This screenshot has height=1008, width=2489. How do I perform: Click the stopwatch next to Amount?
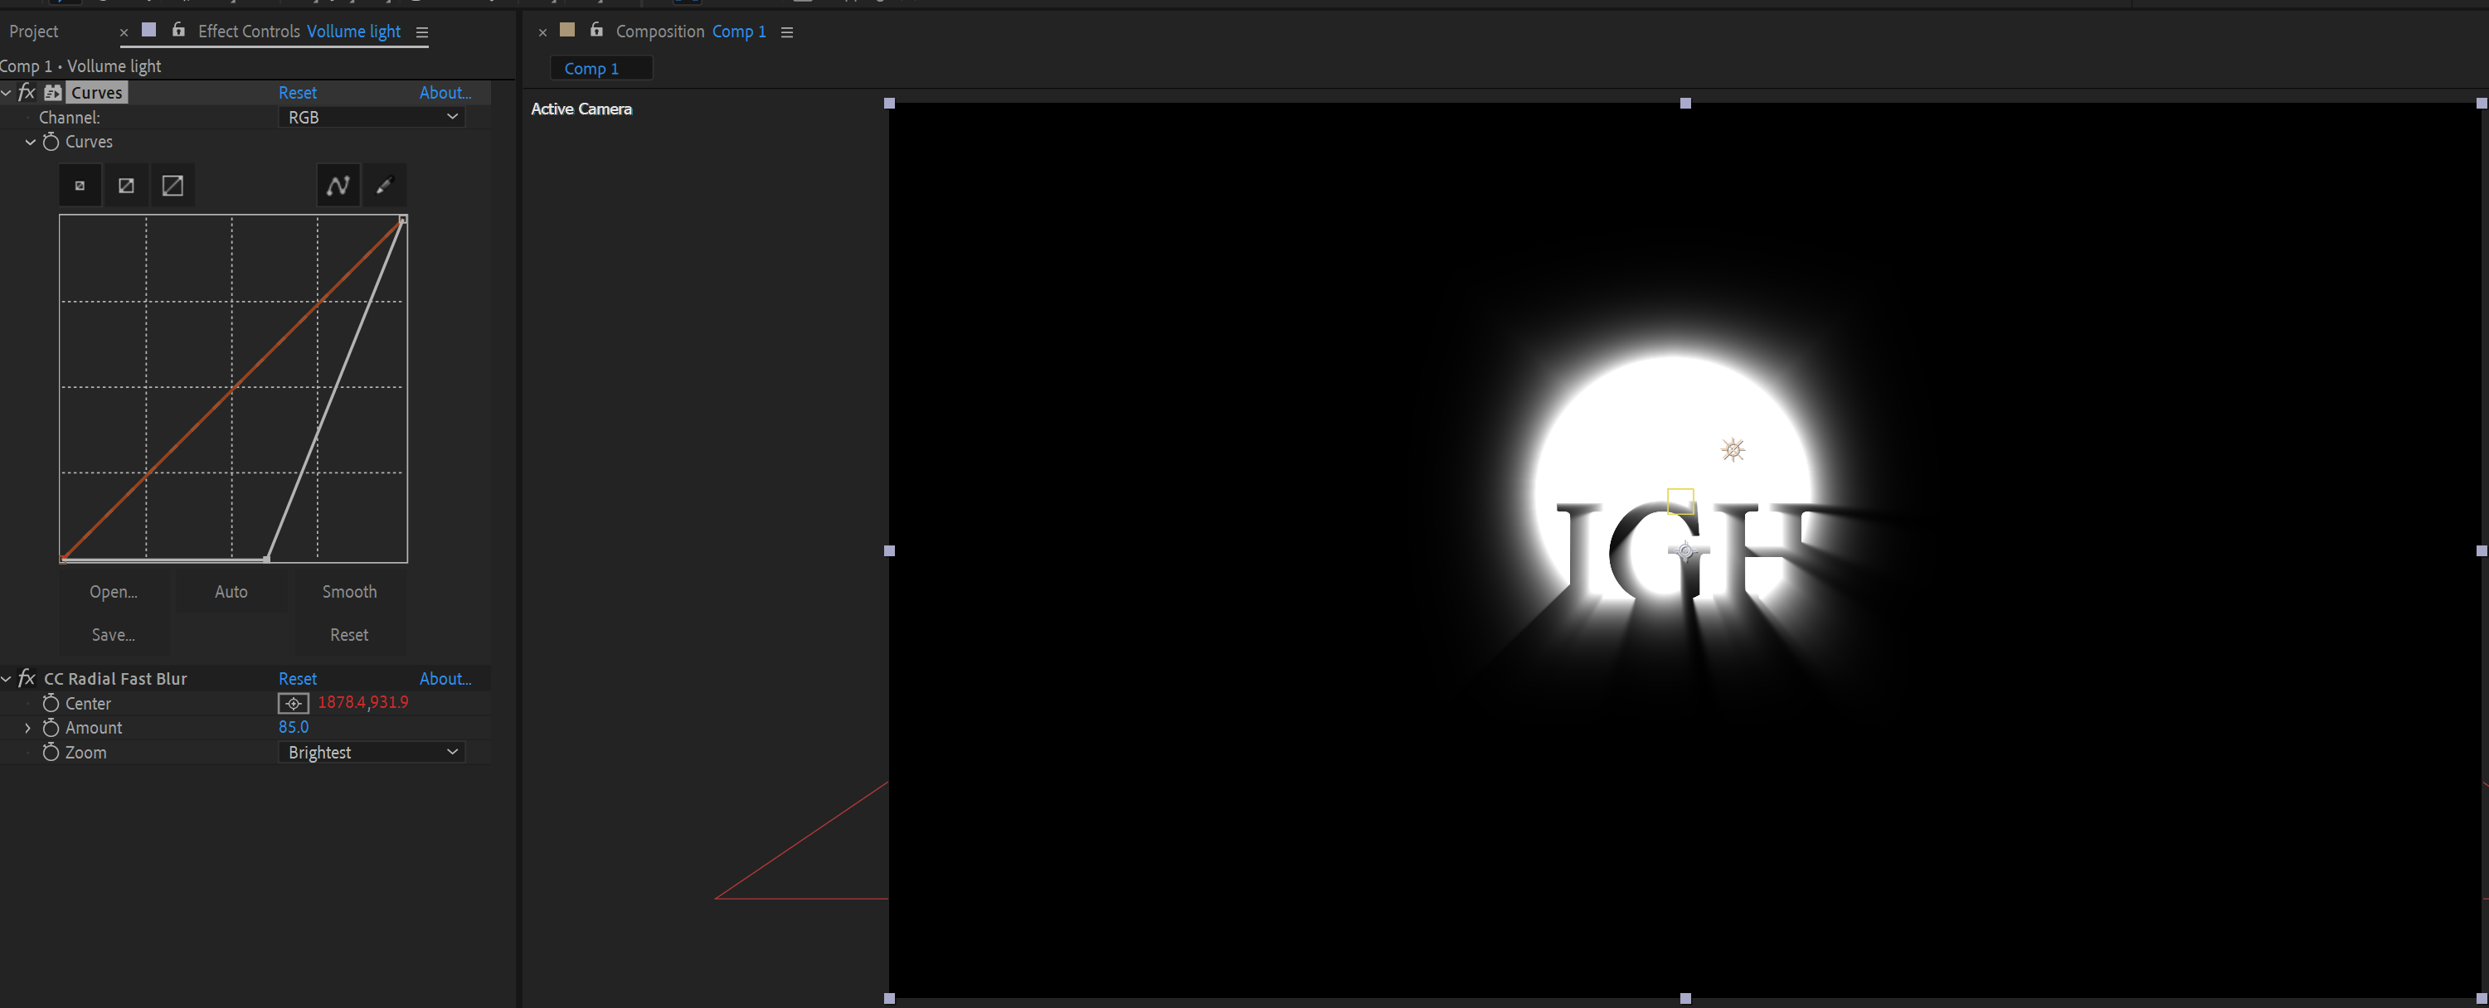[51, 727]
